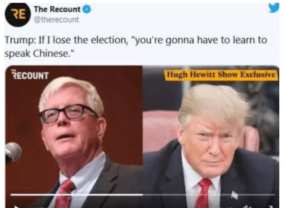Image resolution: width=286 pixels, height=208 pixels.
Task: Start the video with the play button
Action: click(17, 206)
